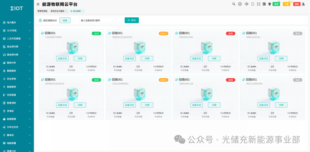Screen dimensions: 310x152
Task: Open the search magnifier in top toolbar
Action: pyautogui.click(x=234, y=4)
